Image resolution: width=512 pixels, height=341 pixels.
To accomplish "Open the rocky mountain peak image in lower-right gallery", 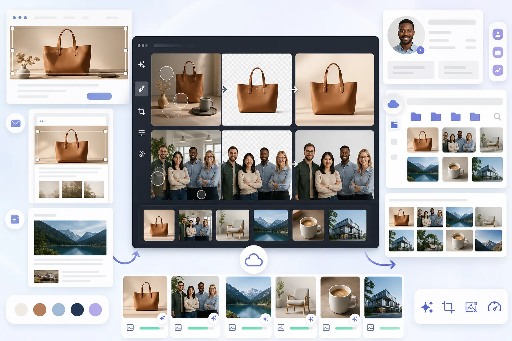I will tap(488, 240).
